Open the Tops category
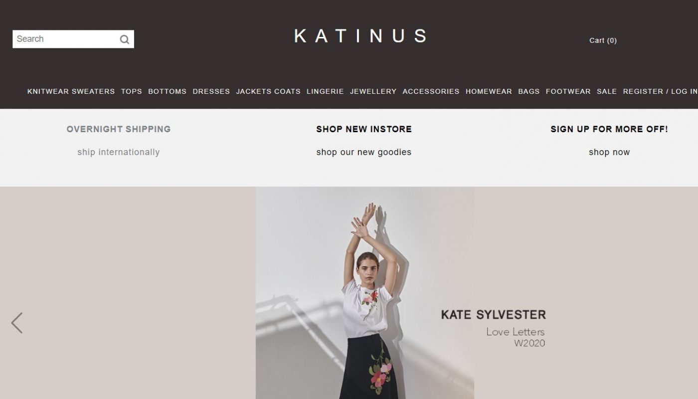698x399 pixels. [x=132, y=91]
